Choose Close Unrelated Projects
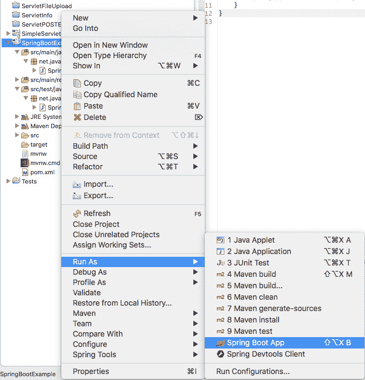Viewport: 365px width, 380px height. [x=133, y=235]
